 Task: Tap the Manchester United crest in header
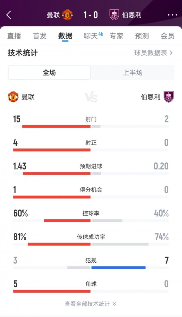pos(67,15)
